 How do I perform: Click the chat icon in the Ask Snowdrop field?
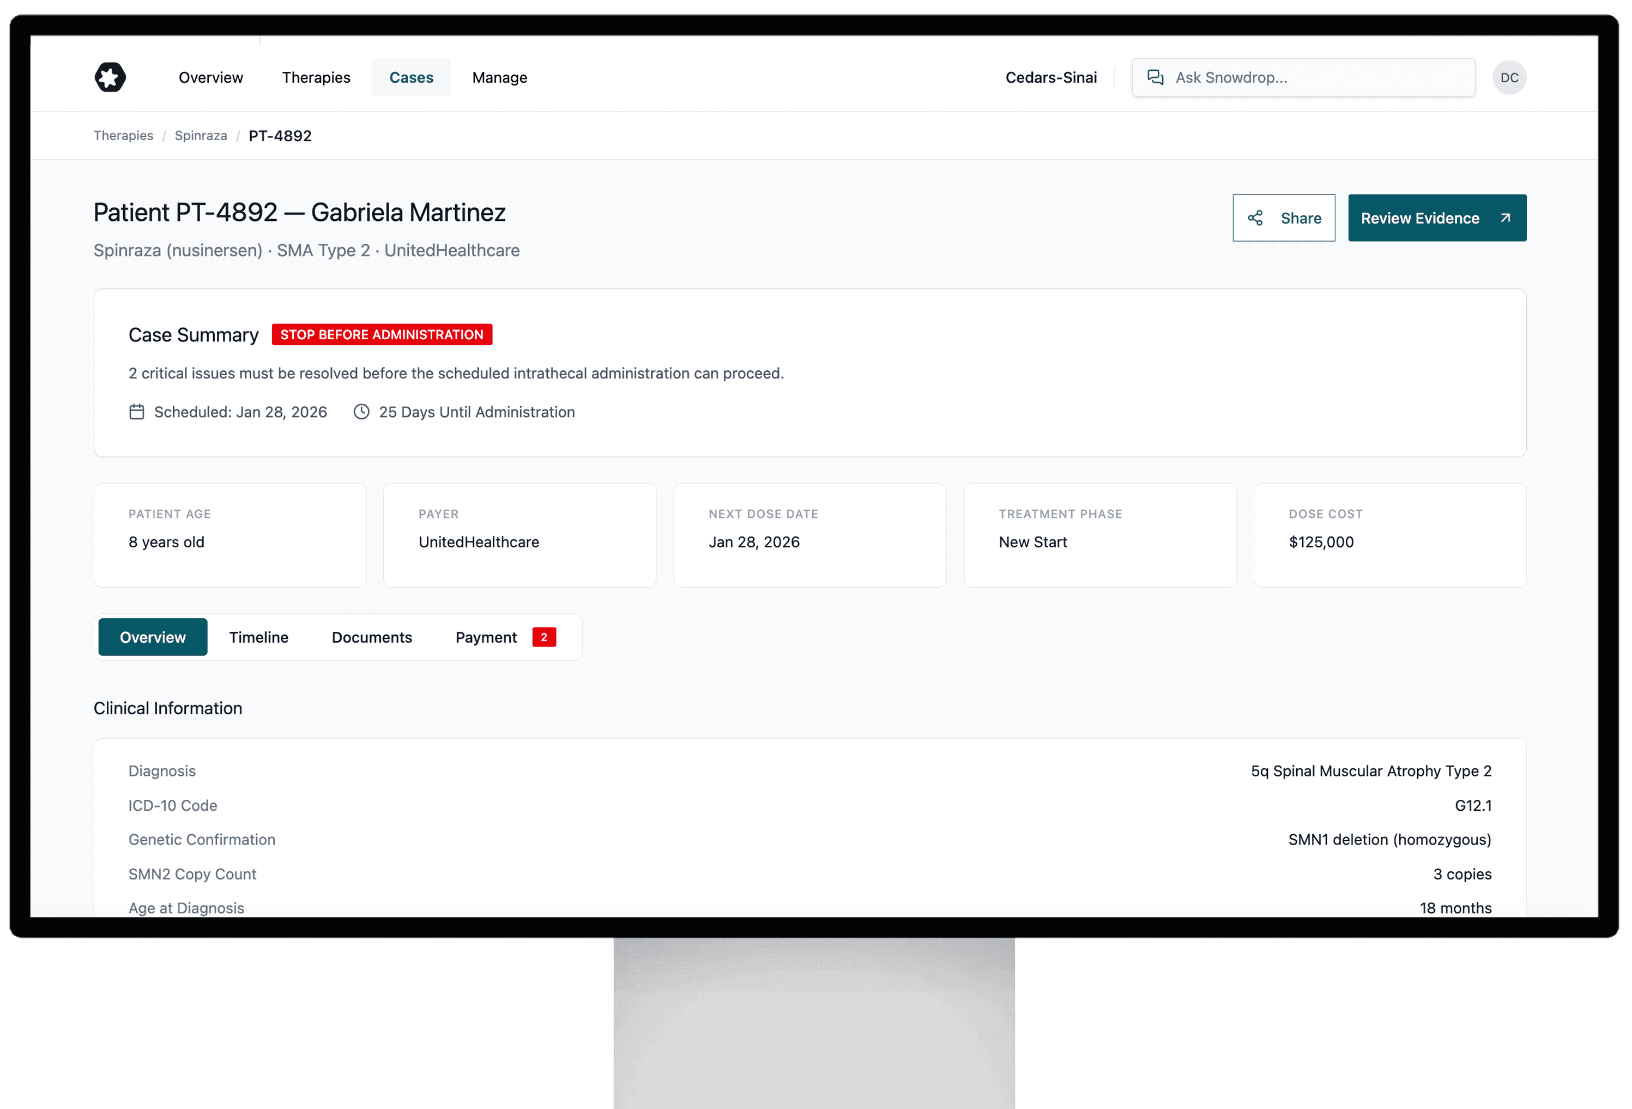pos(1155,77)
